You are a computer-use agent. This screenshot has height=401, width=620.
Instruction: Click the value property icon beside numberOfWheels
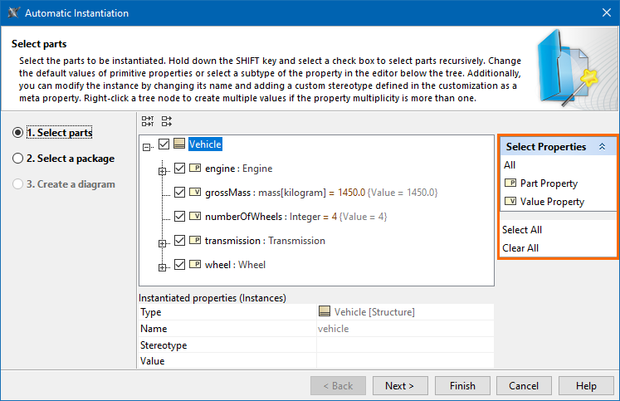pos(195,217)
